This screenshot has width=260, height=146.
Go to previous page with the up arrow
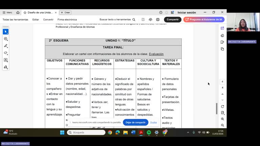tap(222, 94)
